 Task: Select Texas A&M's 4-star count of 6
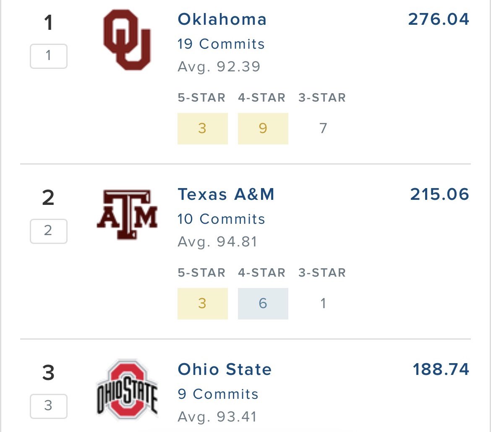[x=263, y=304]
